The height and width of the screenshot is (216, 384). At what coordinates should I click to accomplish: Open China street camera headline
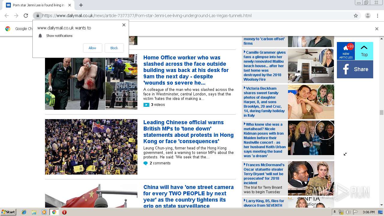pos(188,196)
